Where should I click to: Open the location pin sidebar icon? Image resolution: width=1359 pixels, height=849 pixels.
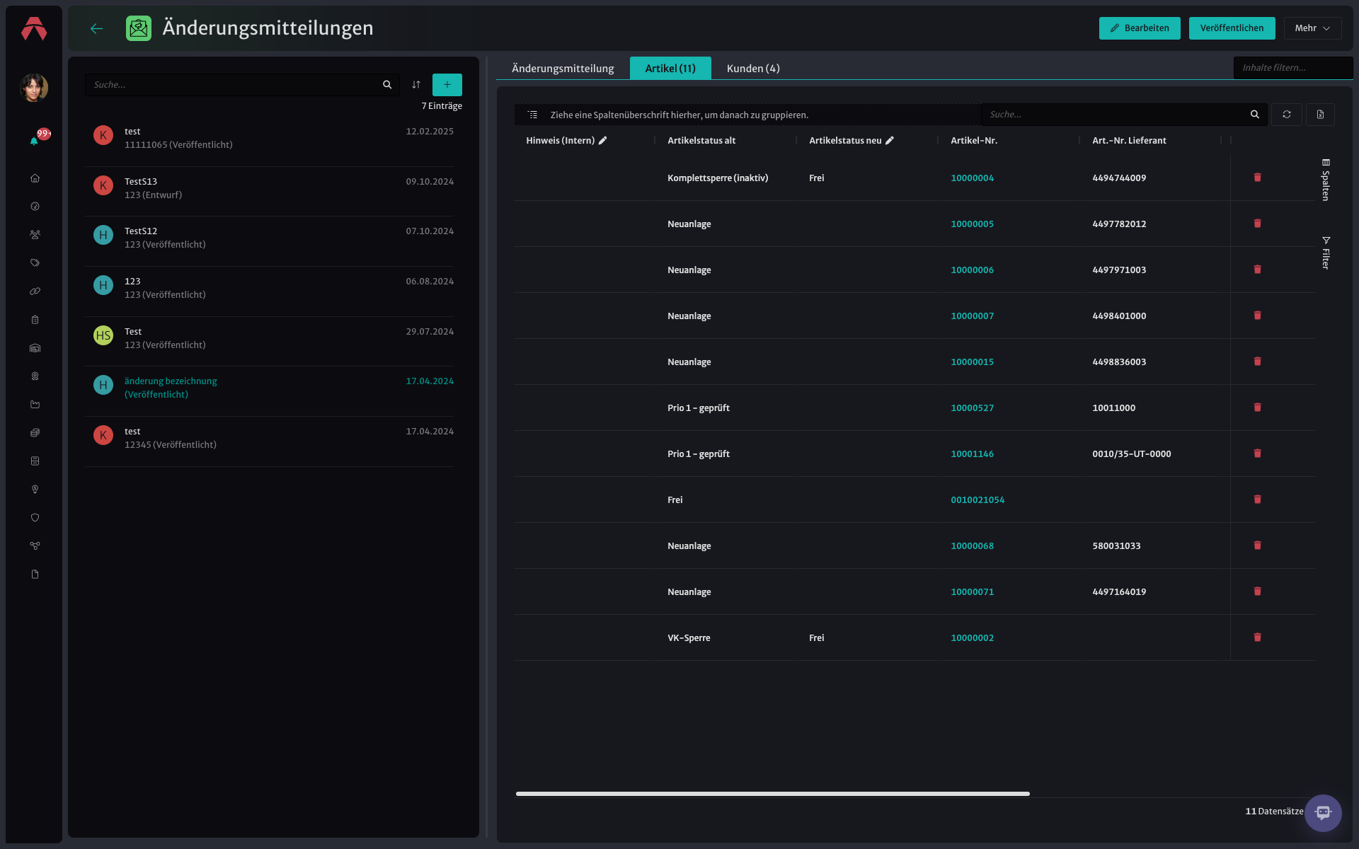pyautogui.click(x=35, y=490)
